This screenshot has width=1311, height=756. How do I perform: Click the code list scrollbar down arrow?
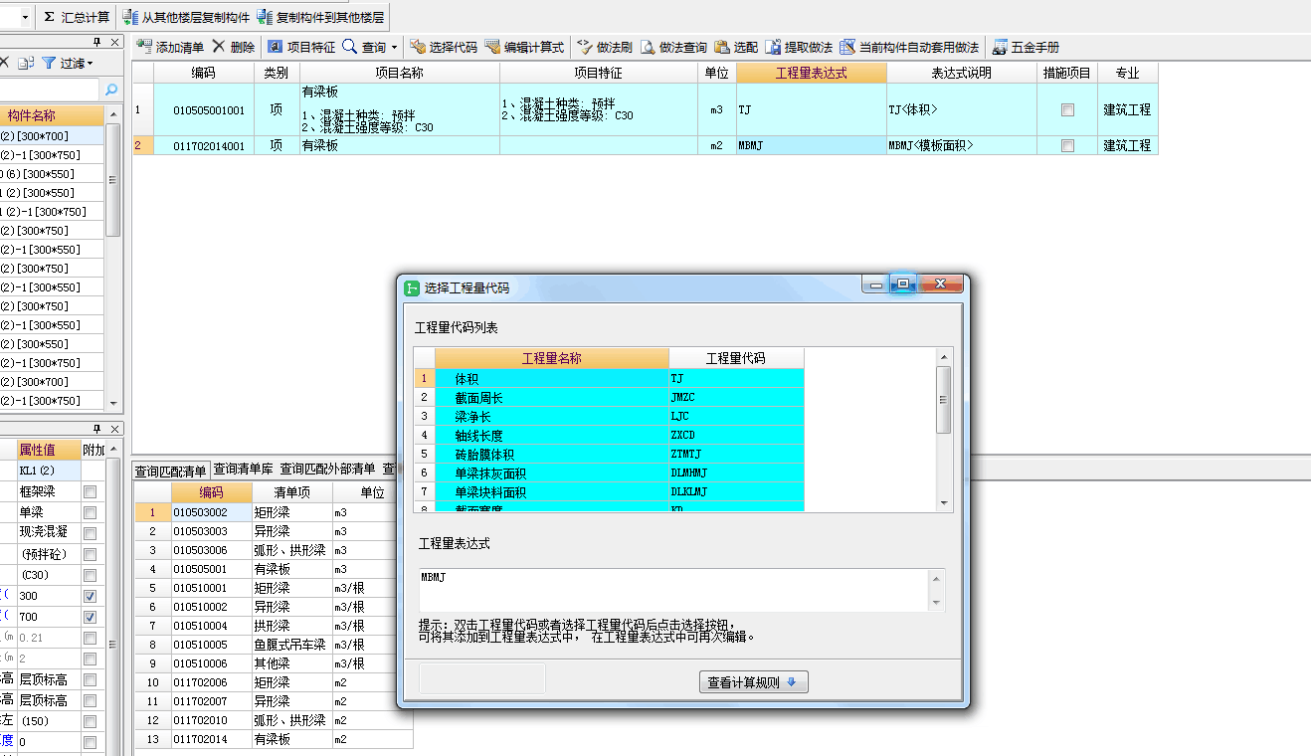[x=944, y=503]
